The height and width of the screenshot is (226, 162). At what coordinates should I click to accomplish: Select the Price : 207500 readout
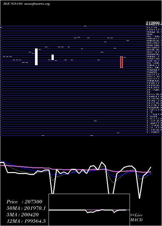[24, 202]
